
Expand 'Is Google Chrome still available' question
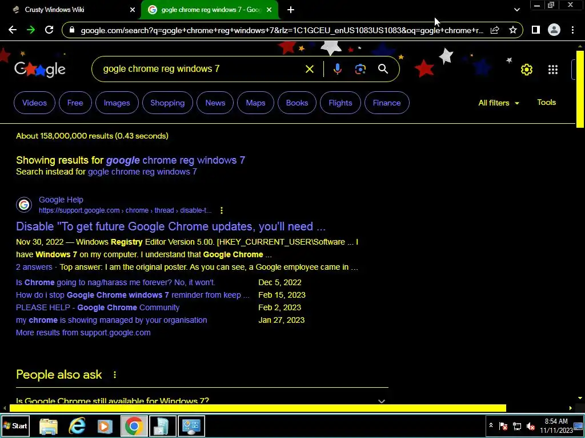click(202, 401)
